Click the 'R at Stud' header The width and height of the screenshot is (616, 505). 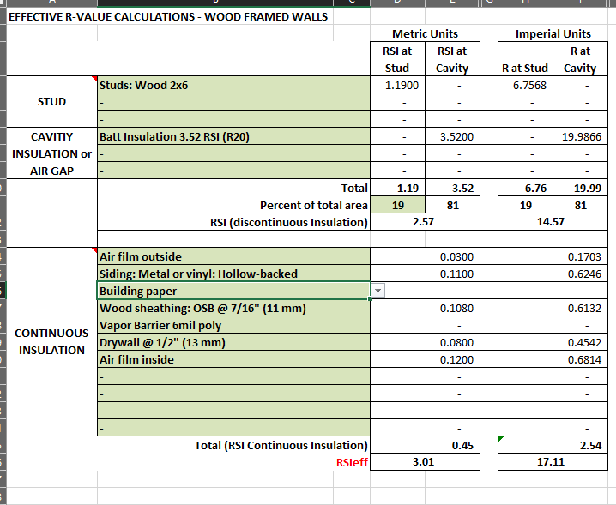point(525,59)
